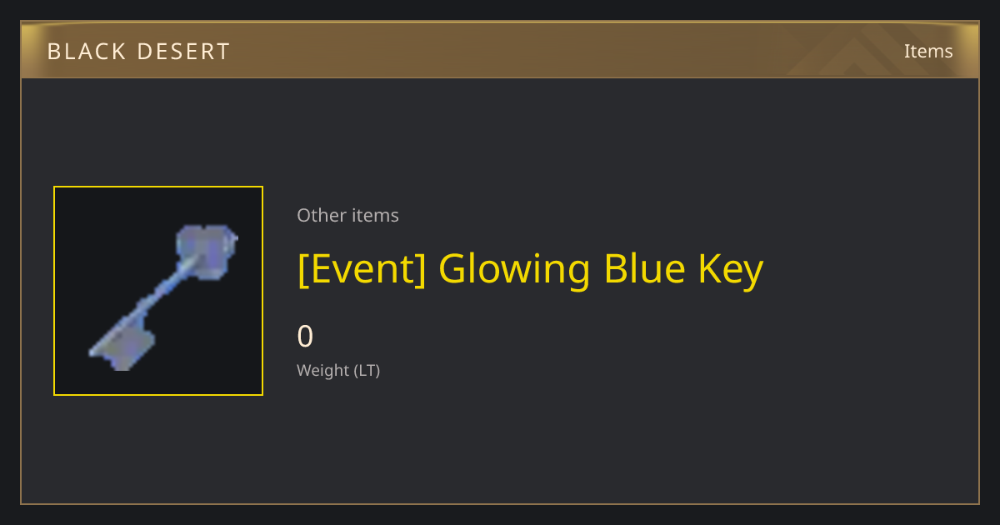
Task: Click the golden header banner background
Action: [500, 51]
